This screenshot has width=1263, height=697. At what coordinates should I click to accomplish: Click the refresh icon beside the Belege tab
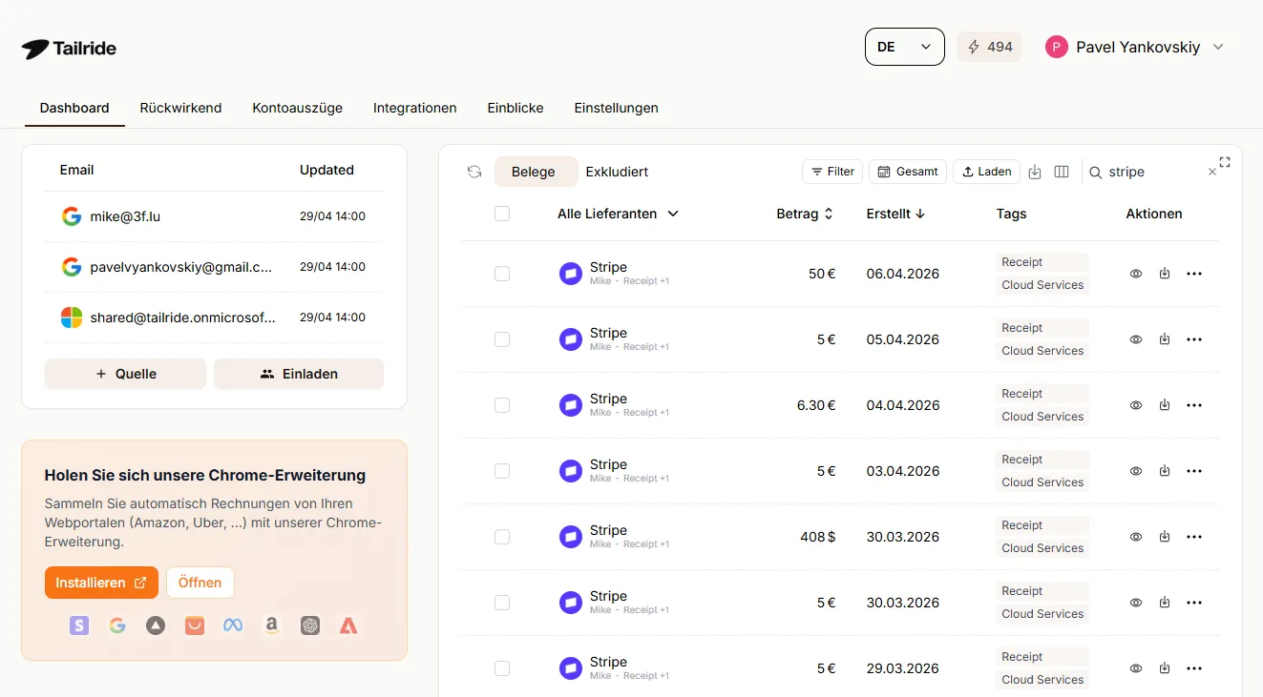click(x=474, y=172)
